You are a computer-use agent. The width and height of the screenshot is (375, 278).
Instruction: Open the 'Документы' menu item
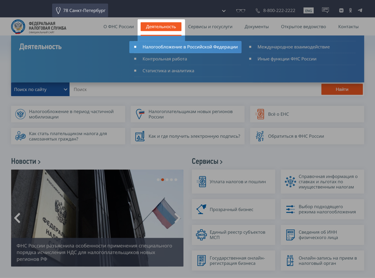pos(256,27)
